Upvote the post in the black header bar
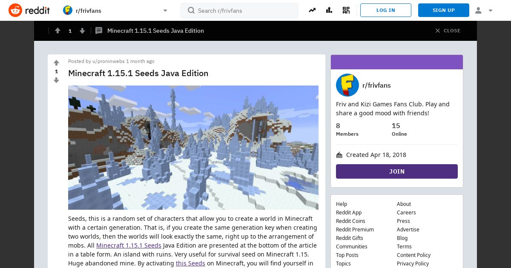Viewport: 511px width, 268px height. click(57, 31)
